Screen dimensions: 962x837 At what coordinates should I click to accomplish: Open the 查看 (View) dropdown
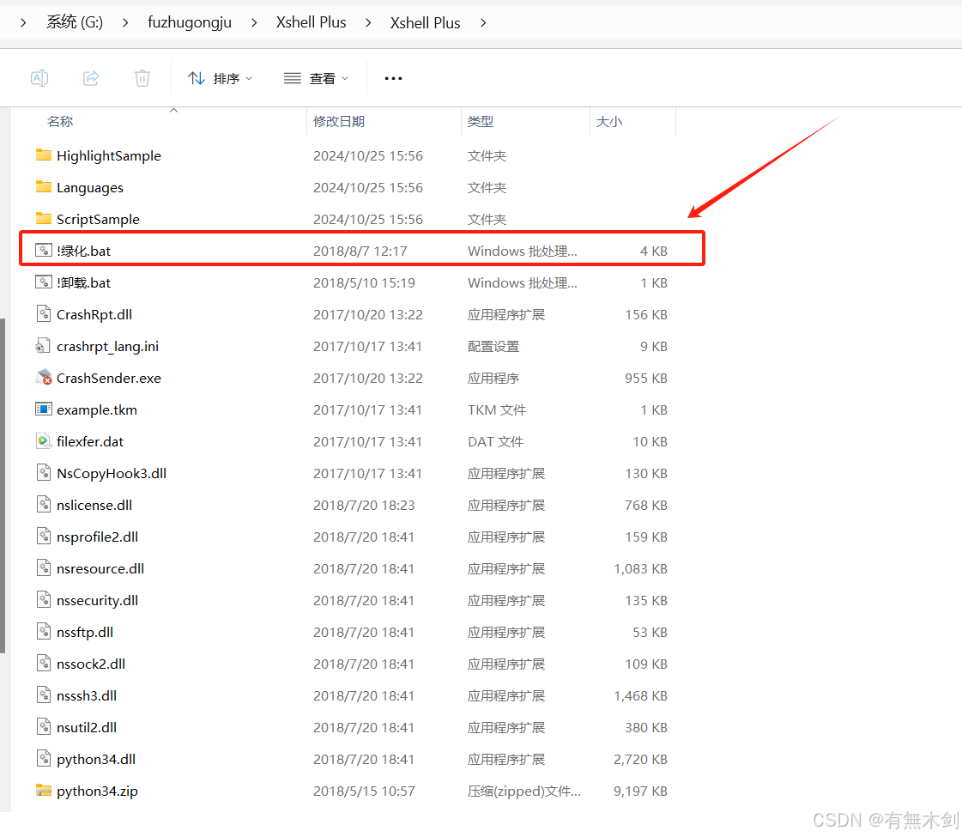click(316, 78)
